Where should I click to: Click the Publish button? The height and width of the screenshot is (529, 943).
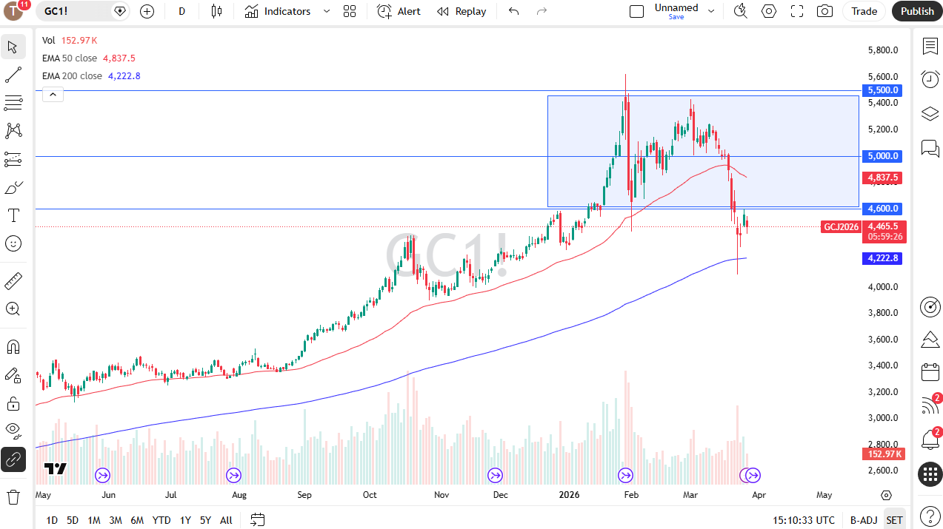point(916,11)
